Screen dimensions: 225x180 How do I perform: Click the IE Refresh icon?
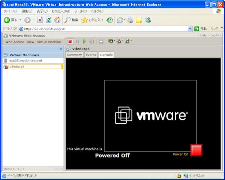[x=49, y=20]
